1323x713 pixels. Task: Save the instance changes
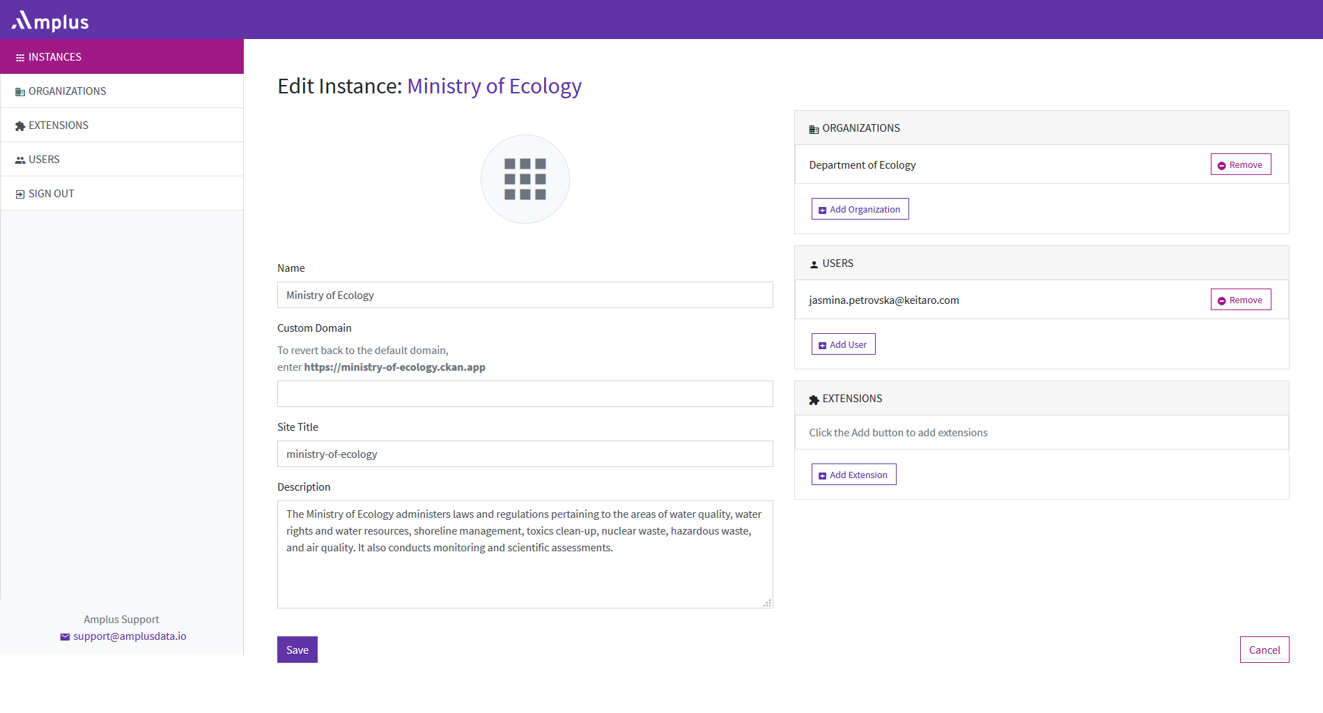[297, 650]
